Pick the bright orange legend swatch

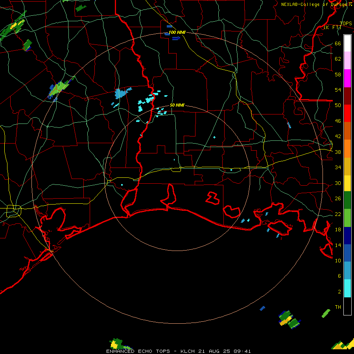[x=347, y=149]
